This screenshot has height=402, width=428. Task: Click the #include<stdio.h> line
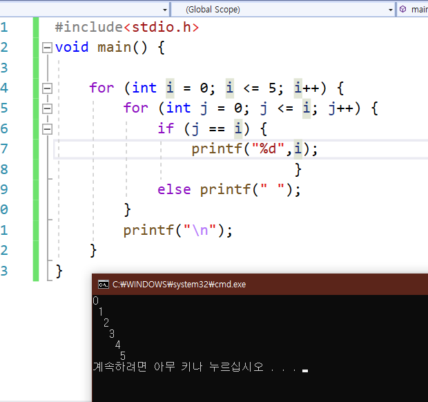127,28
